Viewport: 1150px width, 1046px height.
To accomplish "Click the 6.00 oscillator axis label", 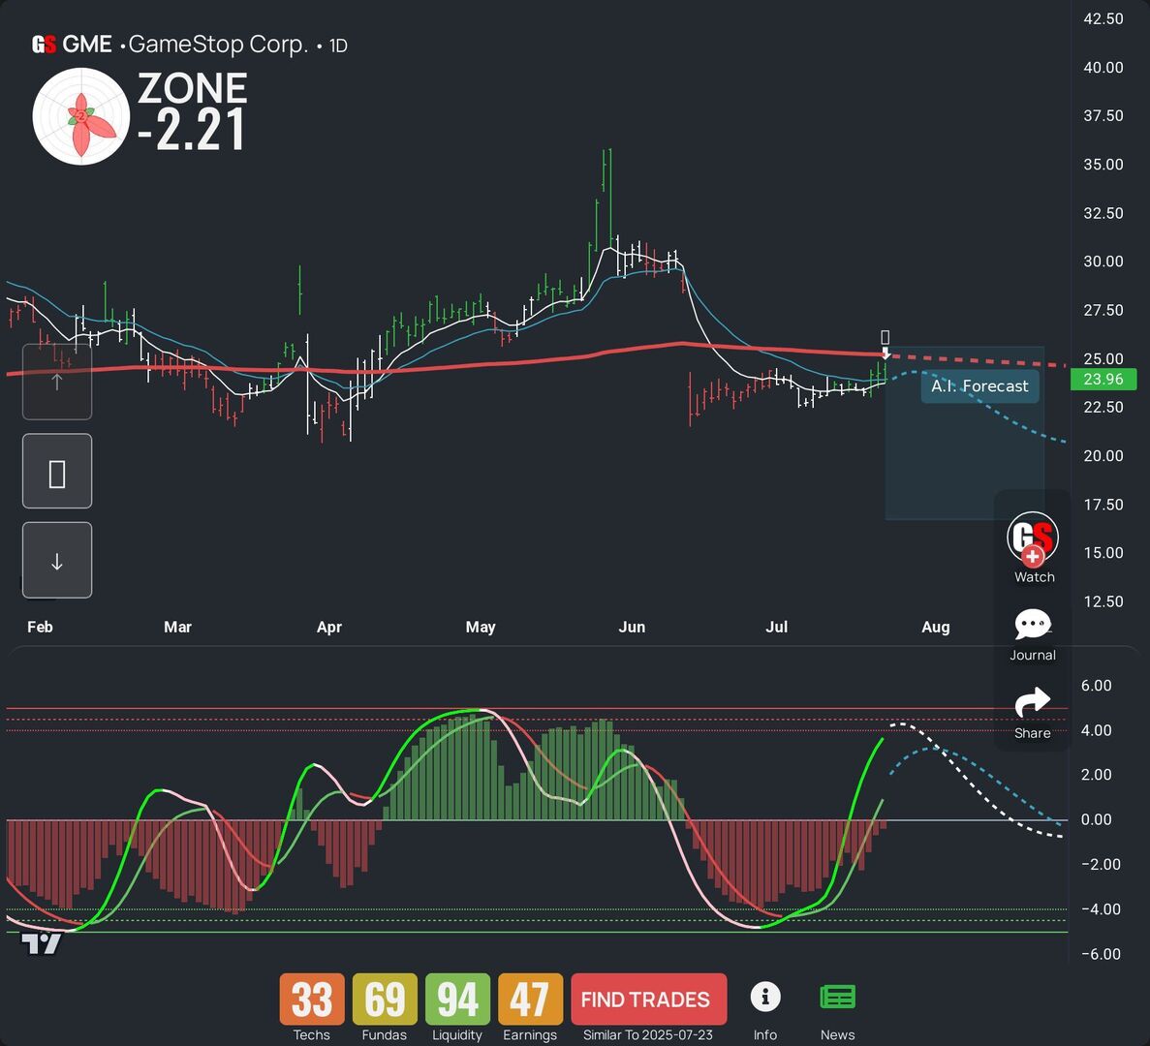I will pyautogui.click(x=1097, y=686).
